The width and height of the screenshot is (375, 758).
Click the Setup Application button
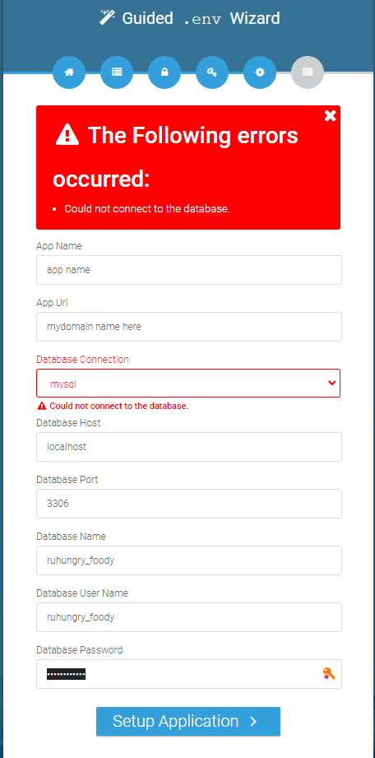tap(188, 721)
